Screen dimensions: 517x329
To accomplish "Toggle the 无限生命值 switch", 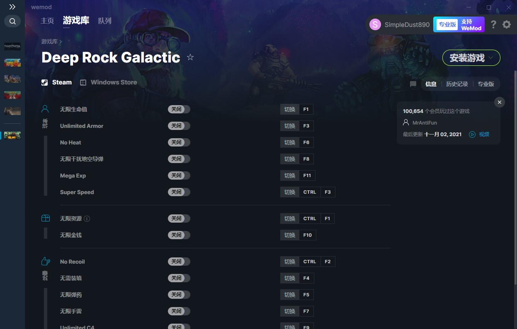I will pyautogui.click(x=179, y=109).
